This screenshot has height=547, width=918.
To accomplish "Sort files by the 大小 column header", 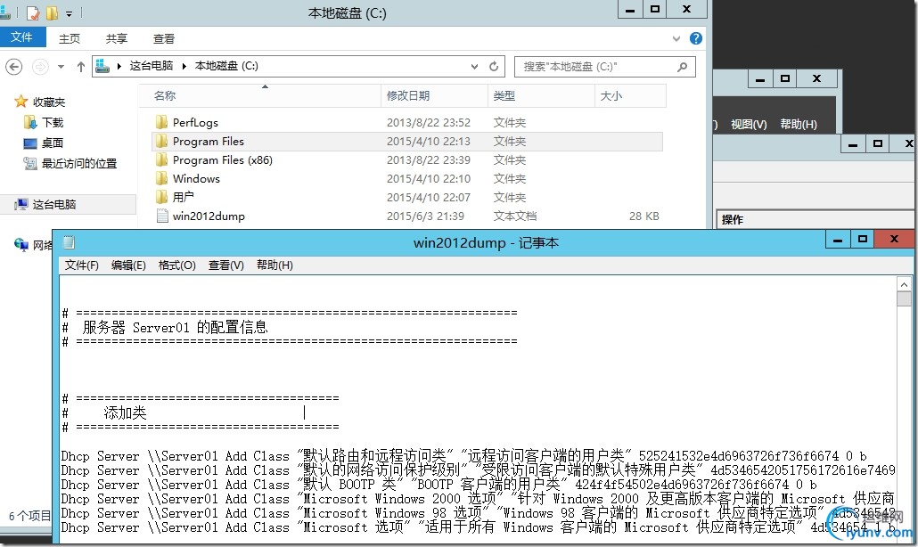I will pyautogui.click(x=630, y=96).
